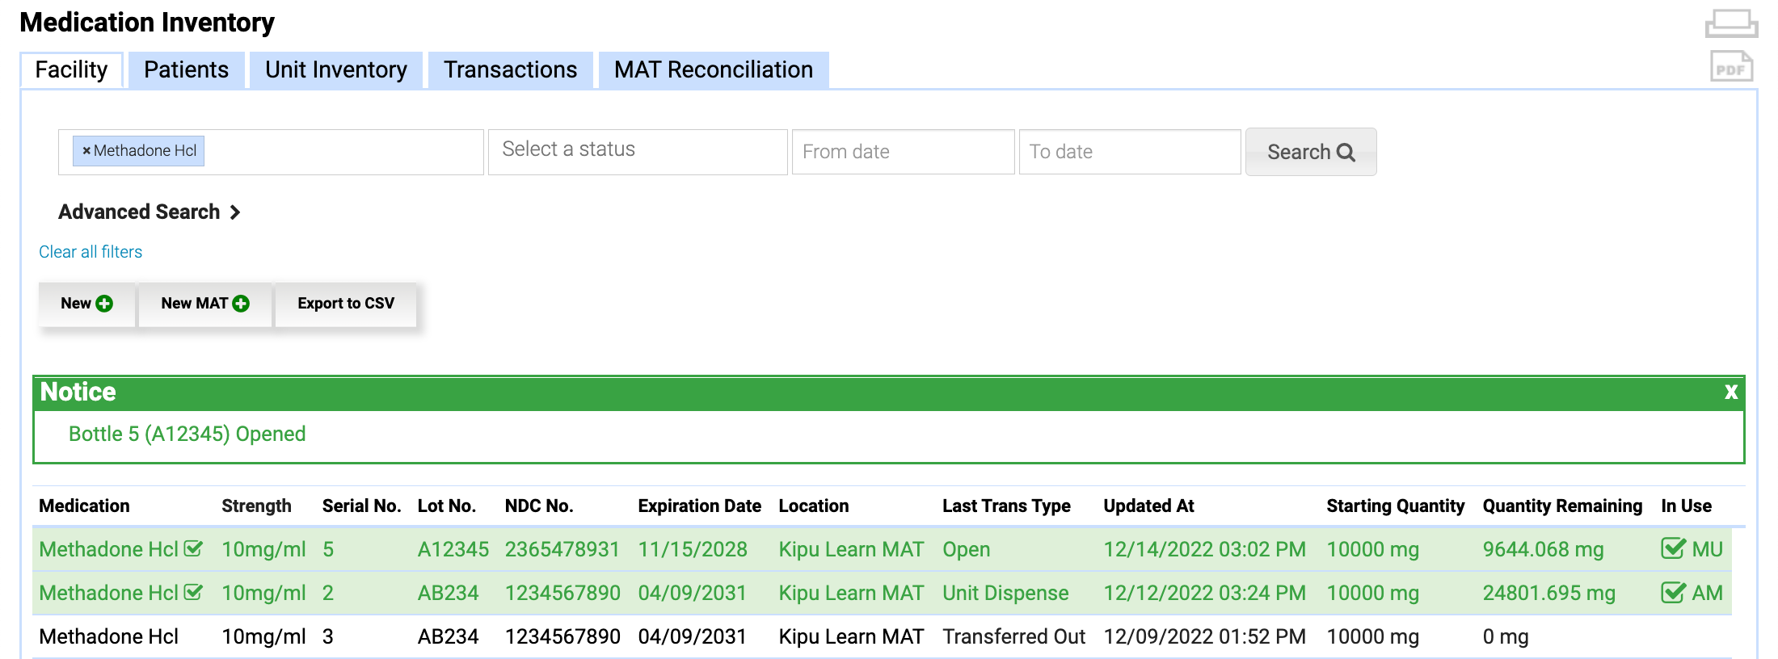
Task: Click checkmark icon beside second Methadone Hcl
Action: point(193,593)
